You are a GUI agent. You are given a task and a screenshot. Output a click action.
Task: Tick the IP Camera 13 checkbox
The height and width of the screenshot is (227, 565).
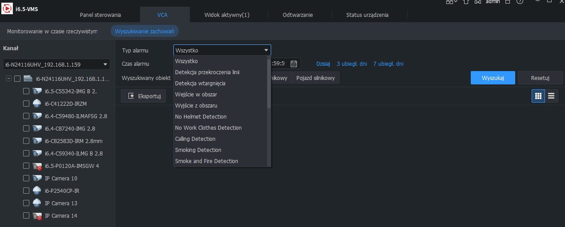pos(26,203)
